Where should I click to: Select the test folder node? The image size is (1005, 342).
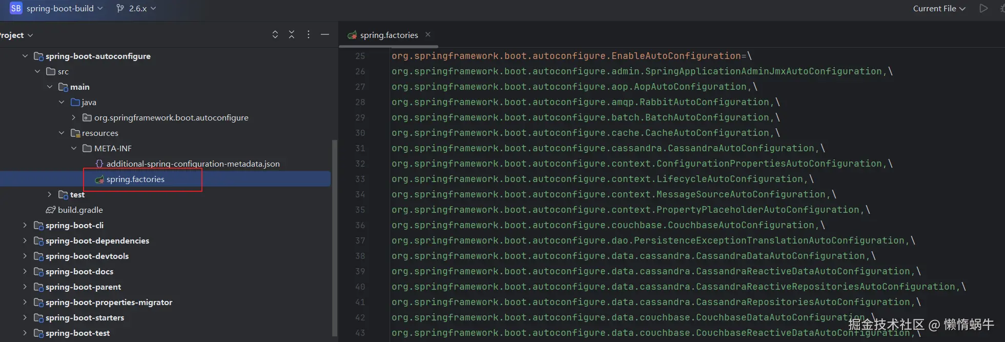click(x=77, y=194)
